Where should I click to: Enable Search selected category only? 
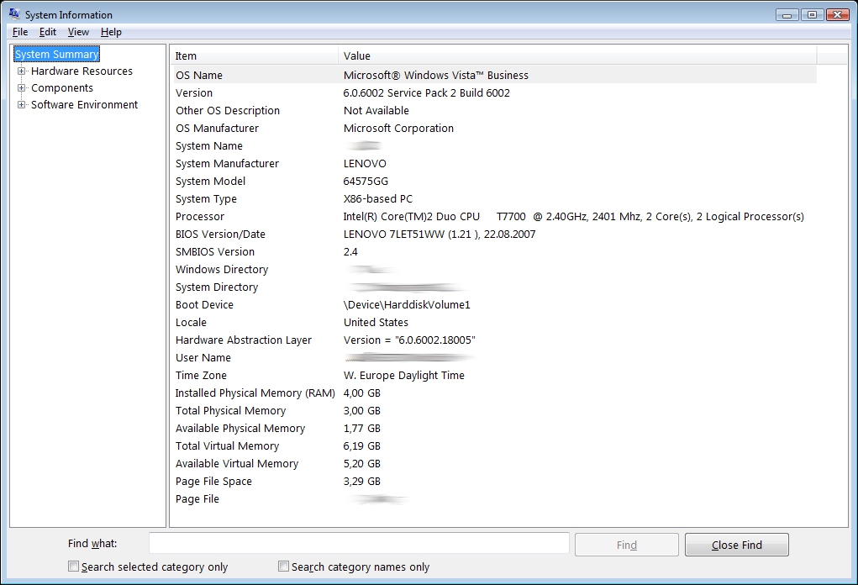tap(73, 567)
